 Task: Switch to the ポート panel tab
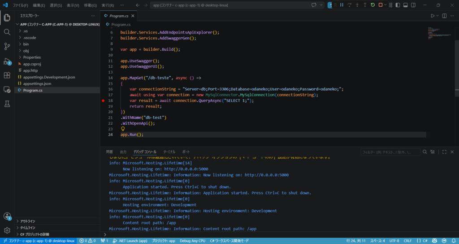pyautogui.click(x=186, y=152)
